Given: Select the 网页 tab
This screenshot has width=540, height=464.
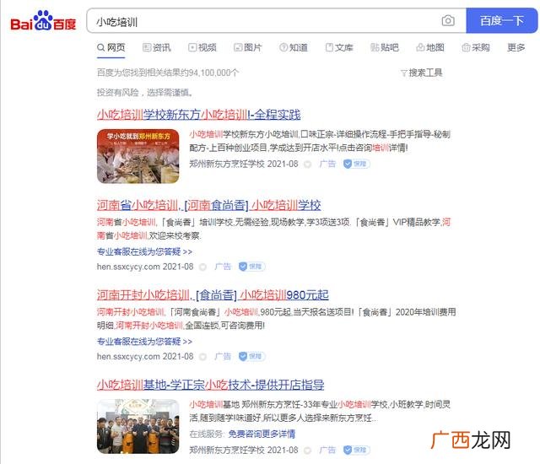Looking at the screenshot, I should click(x=111, y=47).
